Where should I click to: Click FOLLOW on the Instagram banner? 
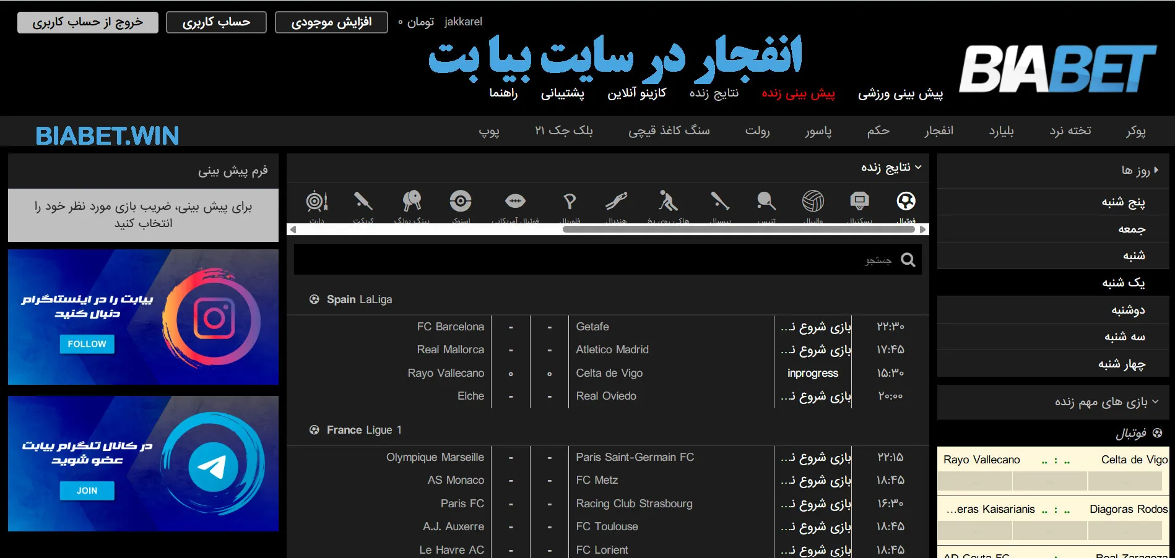pos(87,344)
